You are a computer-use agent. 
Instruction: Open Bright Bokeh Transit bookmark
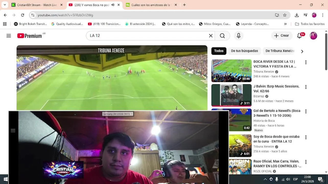click(x=30, y=24)
